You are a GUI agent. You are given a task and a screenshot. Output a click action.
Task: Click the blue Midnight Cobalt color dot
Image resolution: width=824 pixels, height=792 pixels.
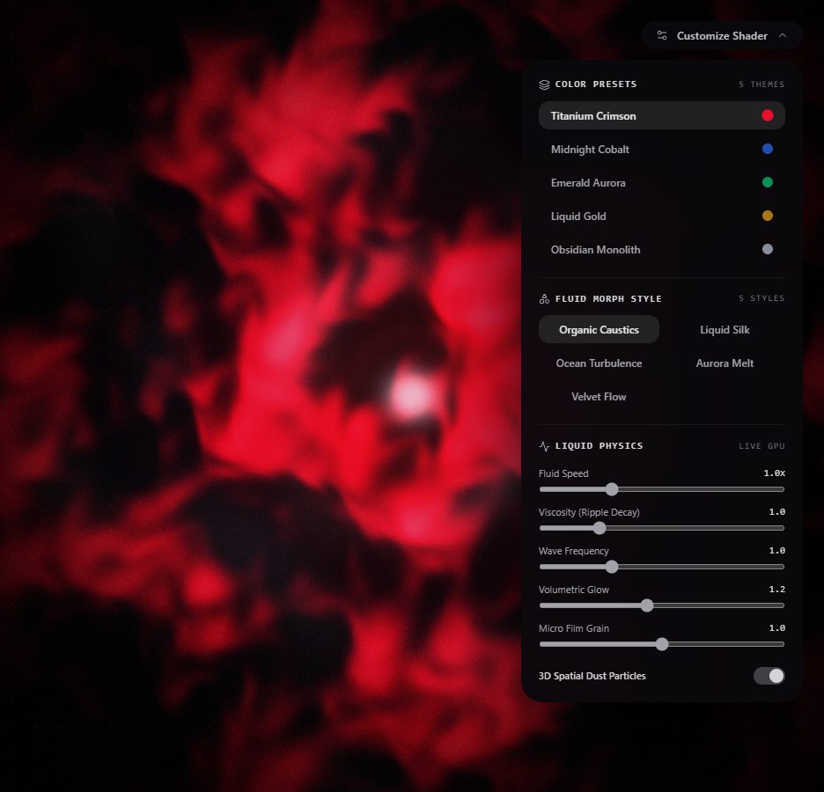(768, 149)
